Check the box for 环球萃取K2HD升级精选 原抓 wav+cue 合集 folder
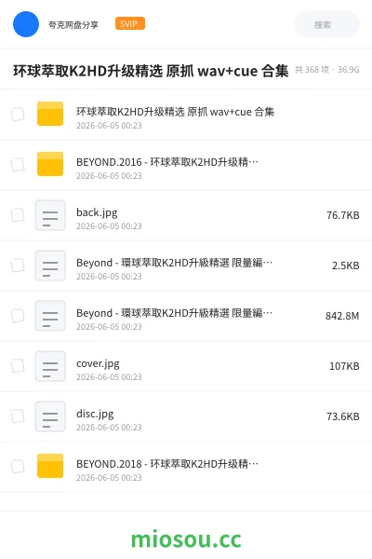 (x=18, y=115)
